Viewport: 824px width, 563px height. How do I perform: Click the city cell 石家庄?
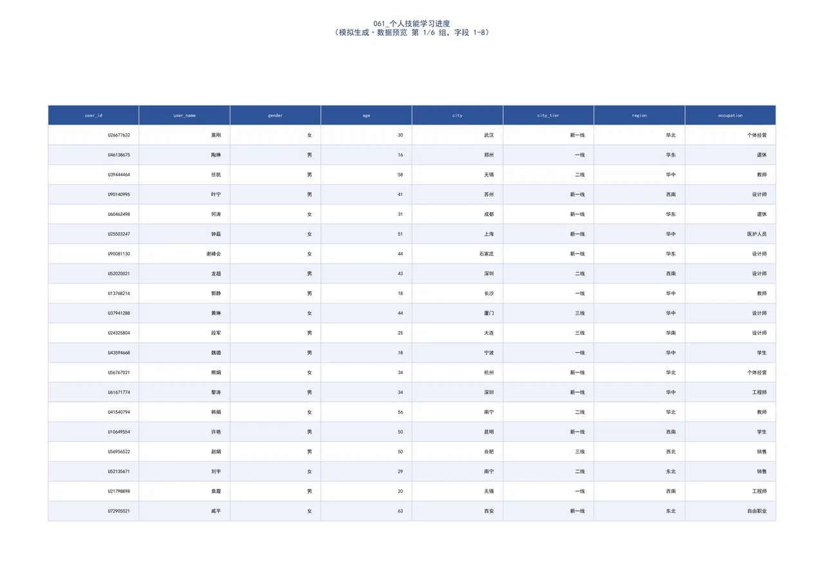[458, 254]
